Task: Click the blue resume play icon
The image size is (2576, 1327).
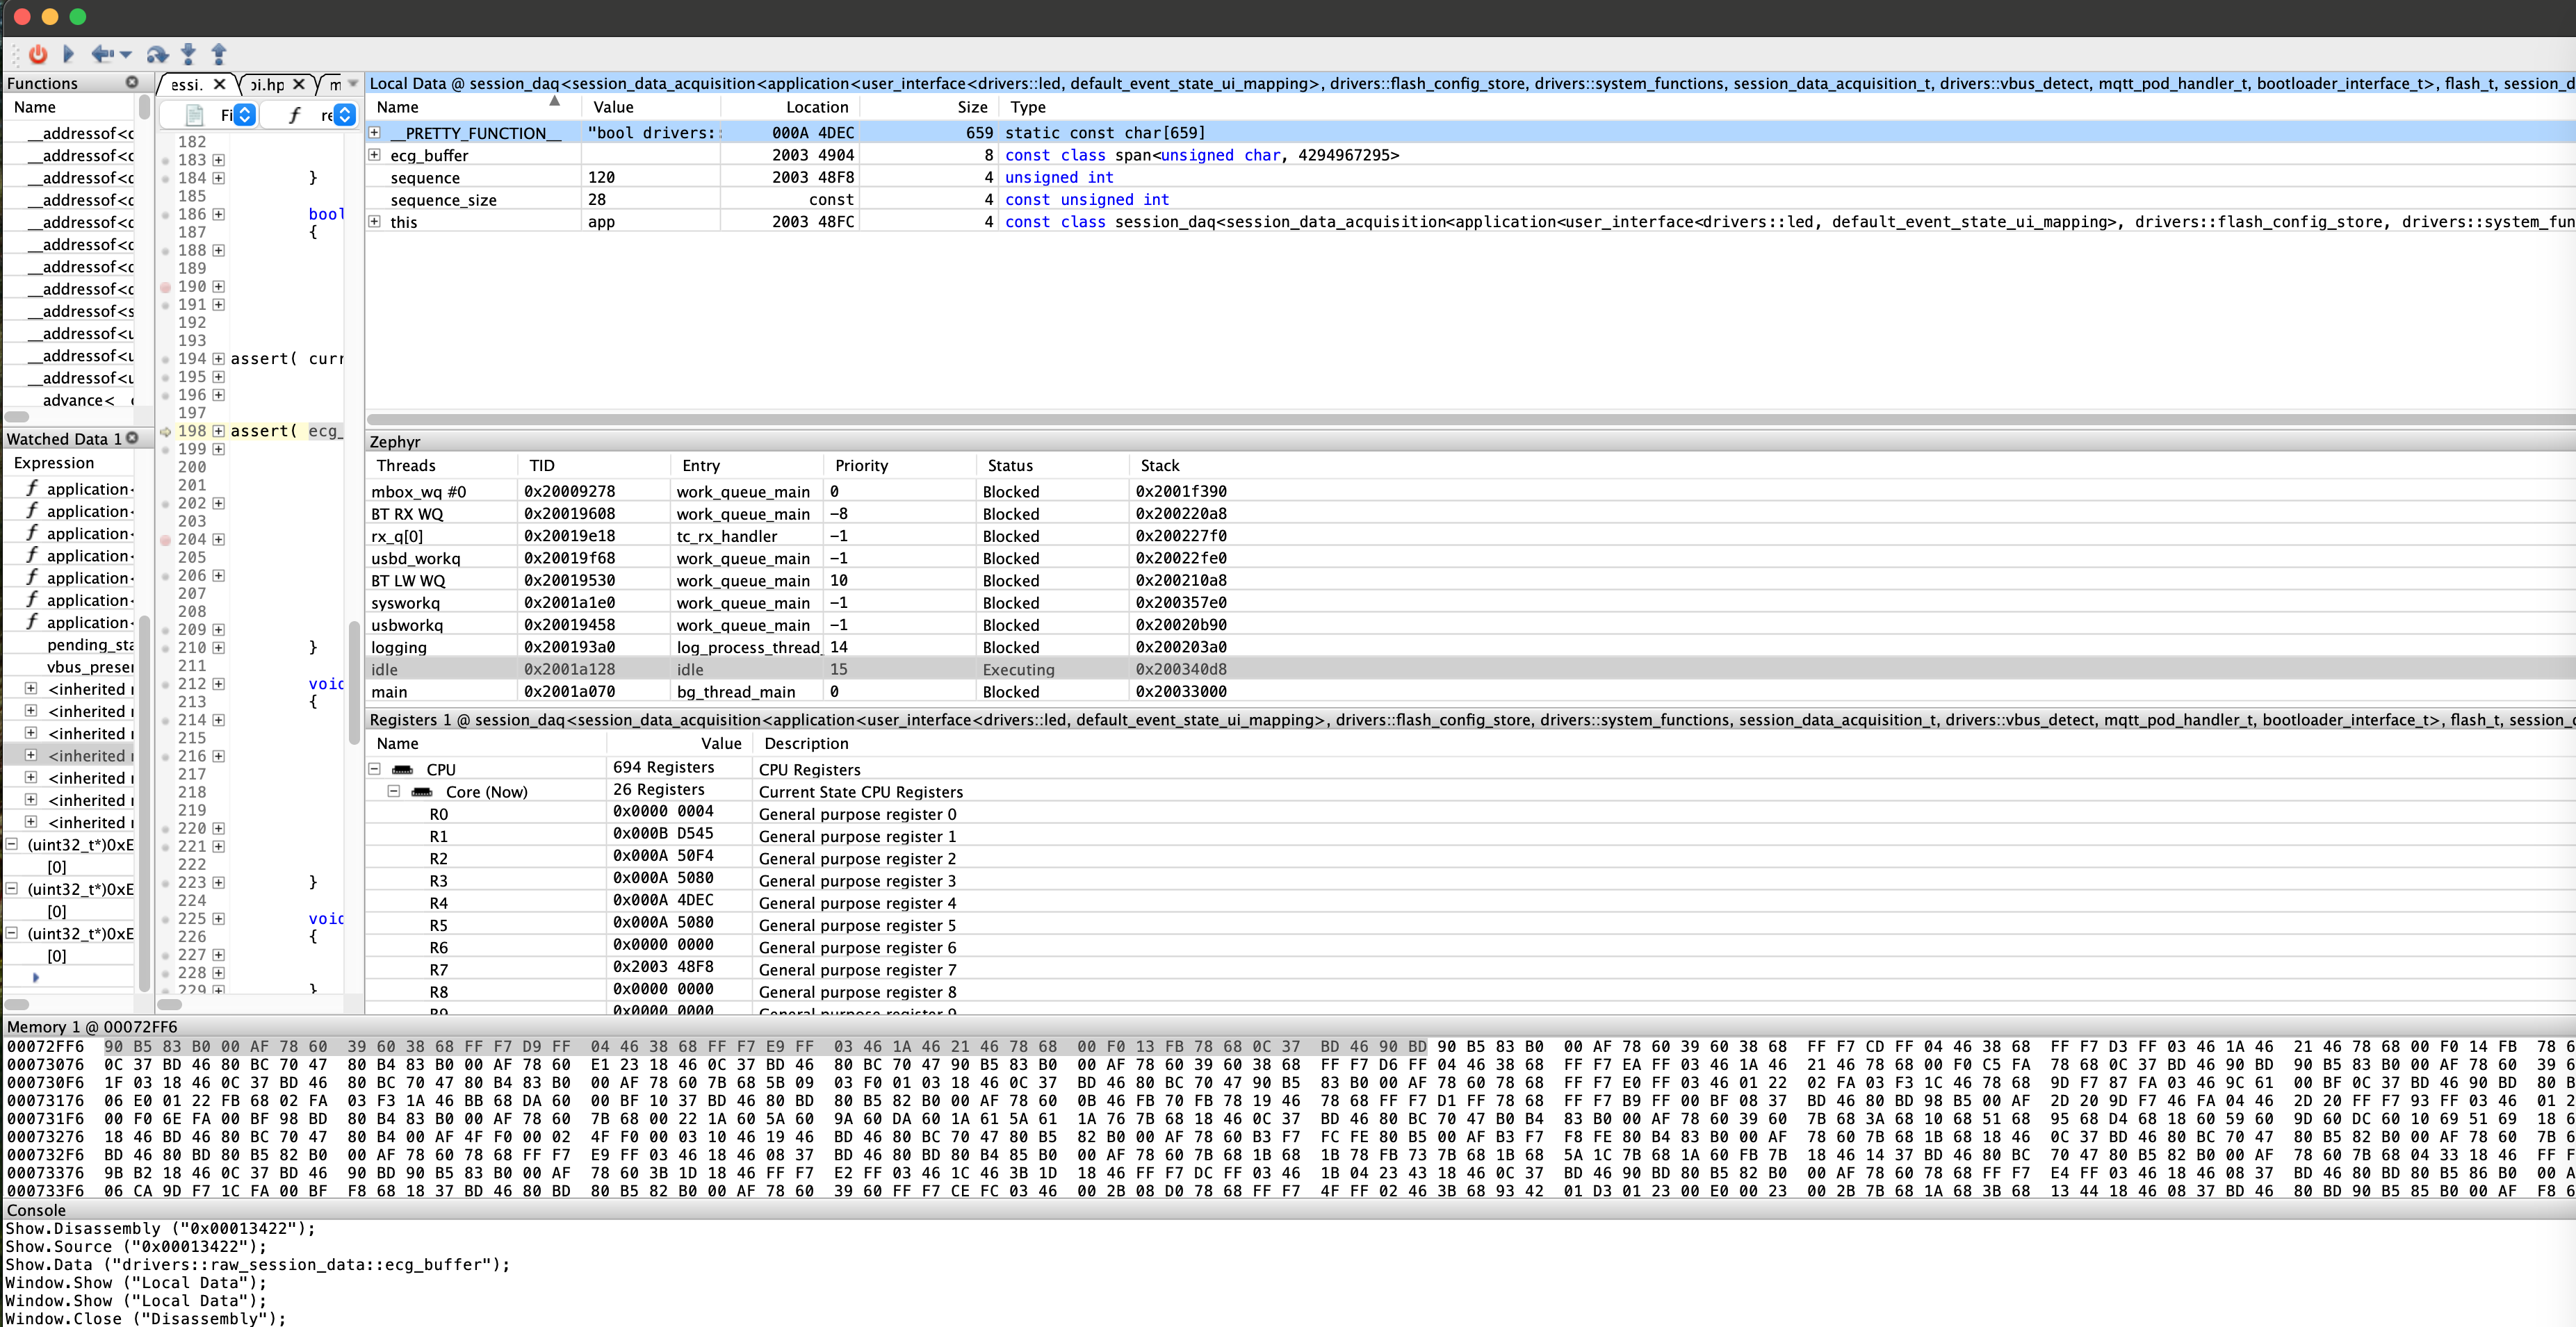Action: pyautogui.click(x=68, y=54)
